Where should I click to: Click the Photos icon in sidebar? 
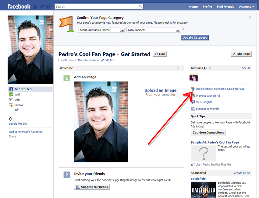click(x=11, y=105)
